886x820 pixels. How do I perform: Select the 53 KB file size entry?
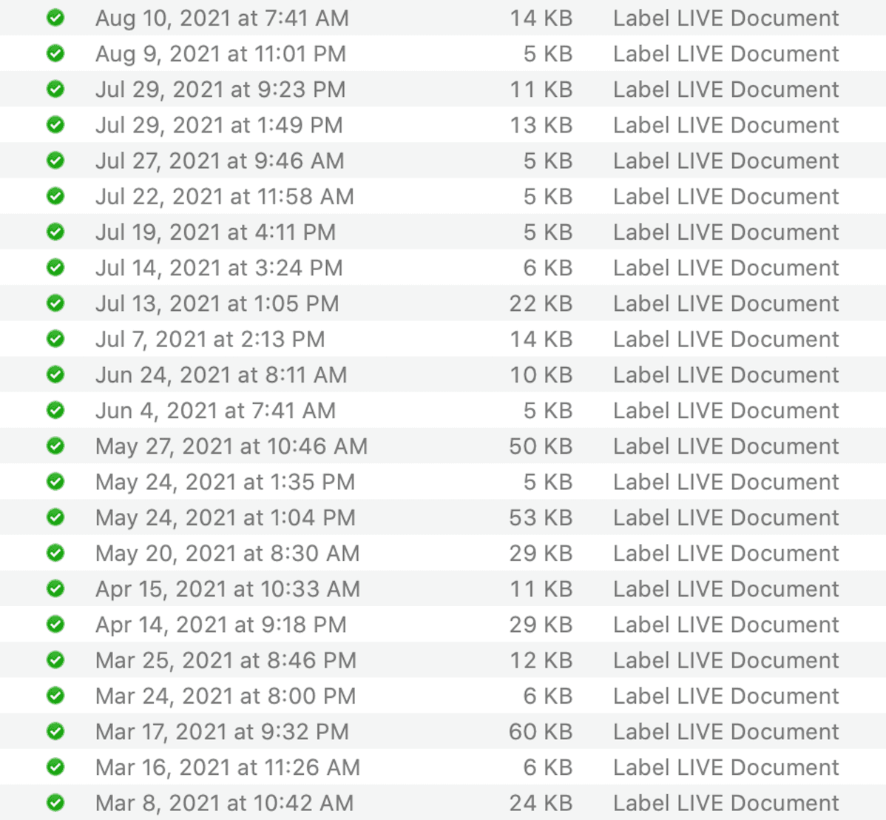click(x=540, y=518)
